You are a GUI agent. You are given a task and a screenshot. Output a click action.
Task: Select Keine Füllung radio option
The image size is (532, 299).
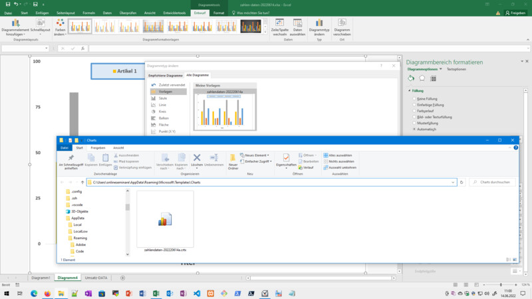pyautogui.click(x=414, y=98)
